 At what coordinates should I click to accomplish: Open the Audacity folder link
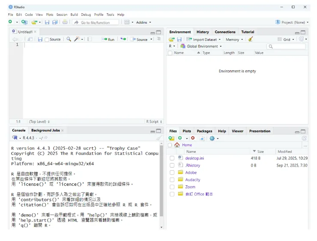point(193,180)
